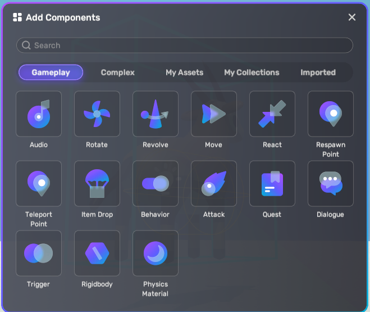Viewport: 370px width, 312px height.
Task: Choose the Behavior switch component
Action: click(156, 183)
